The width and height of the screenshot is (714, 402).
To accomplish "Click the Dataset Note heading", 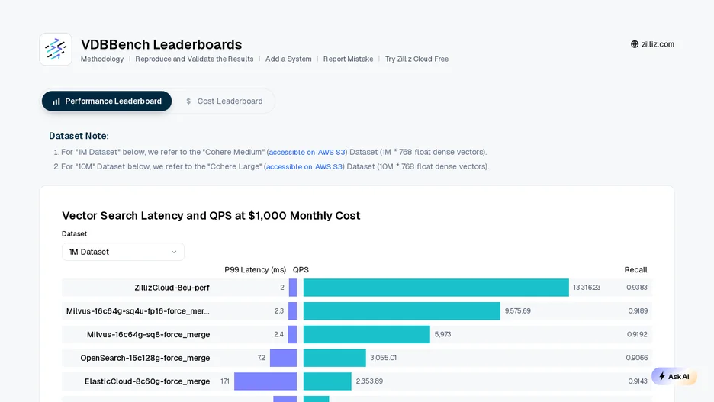I will pos(79,136).
